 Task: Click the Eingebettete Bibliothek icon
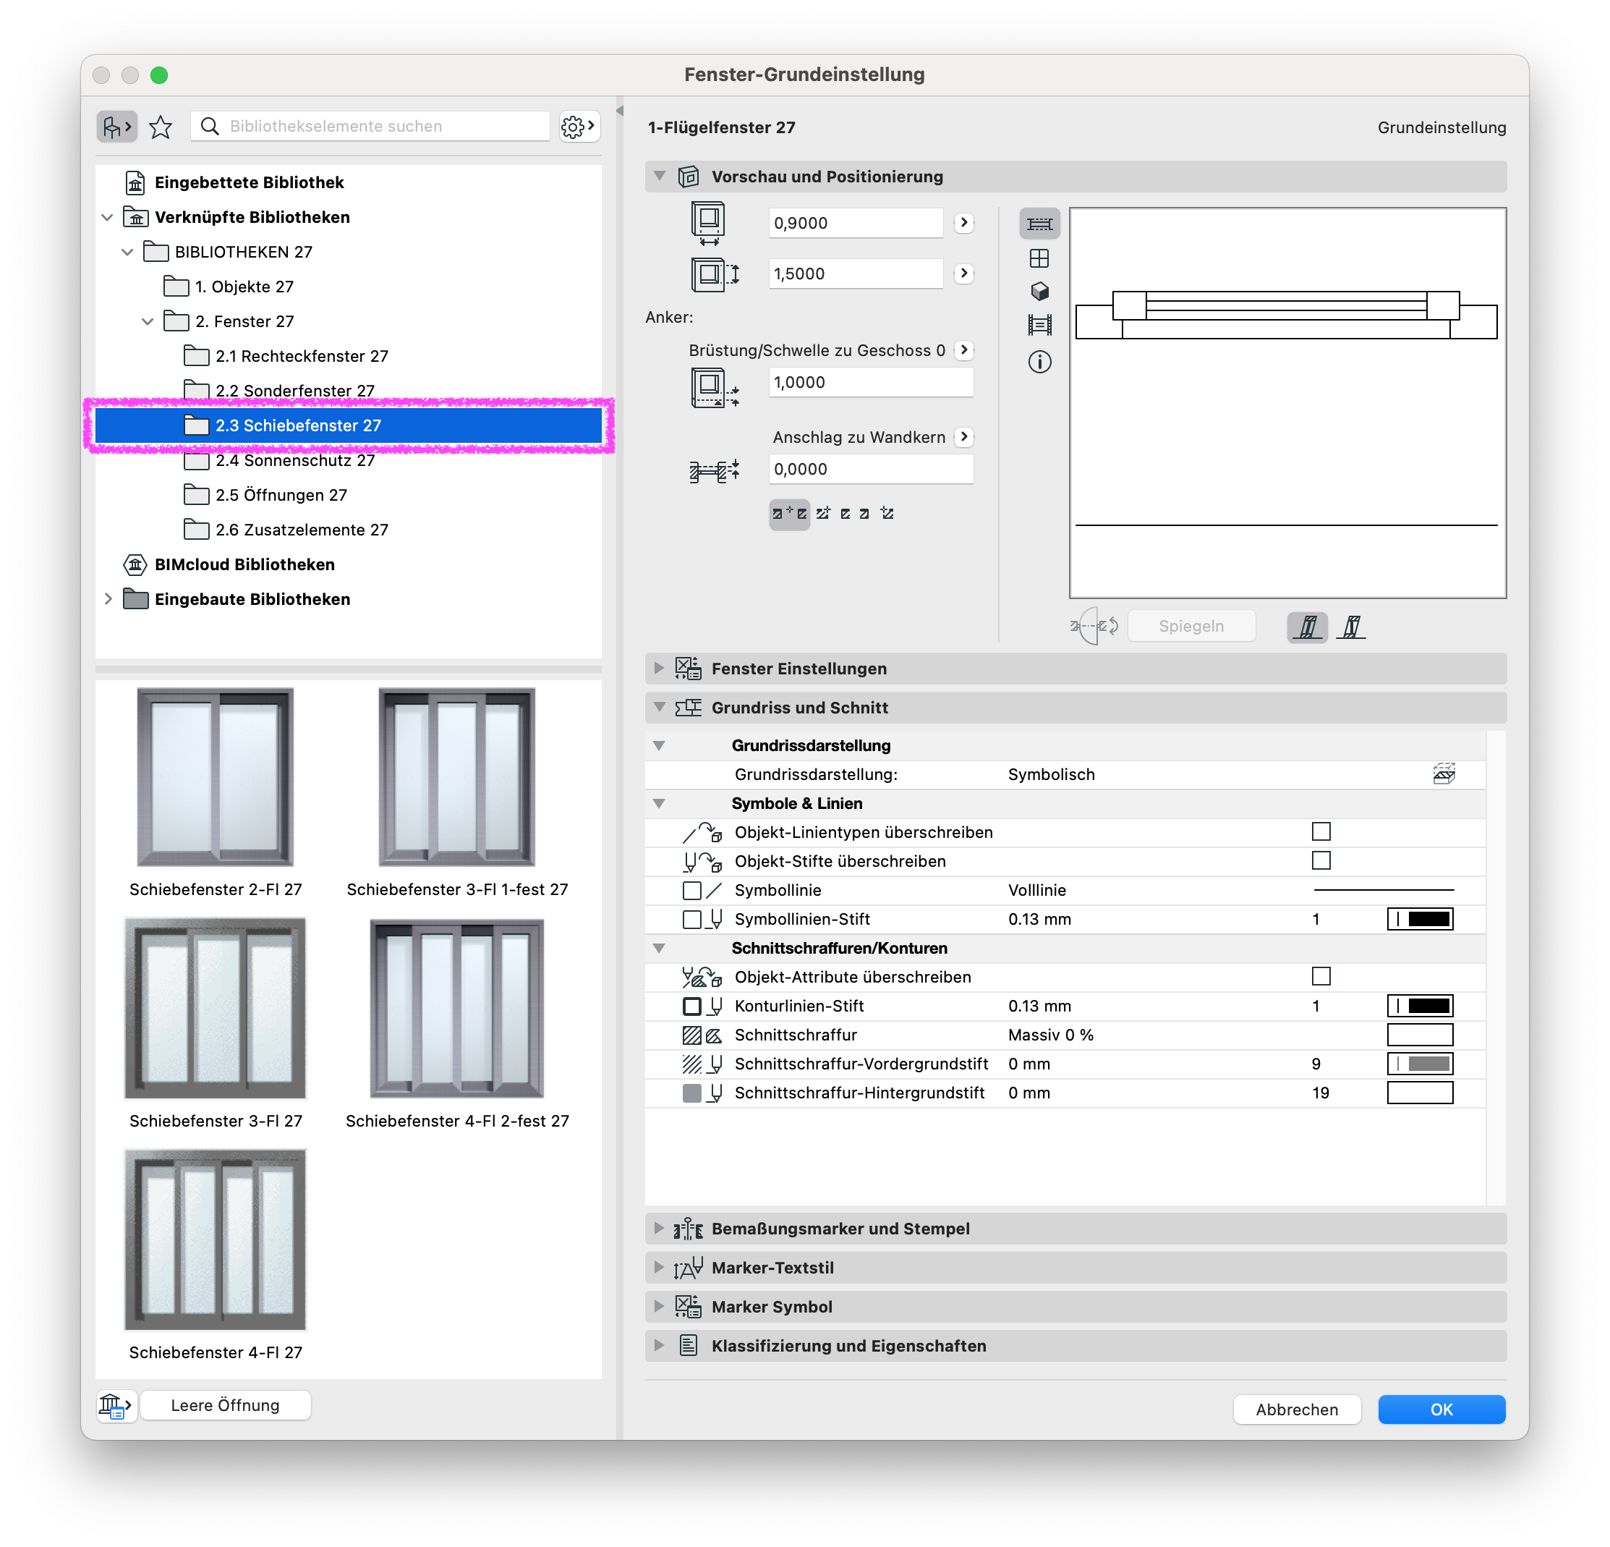[x=135, y=182]
